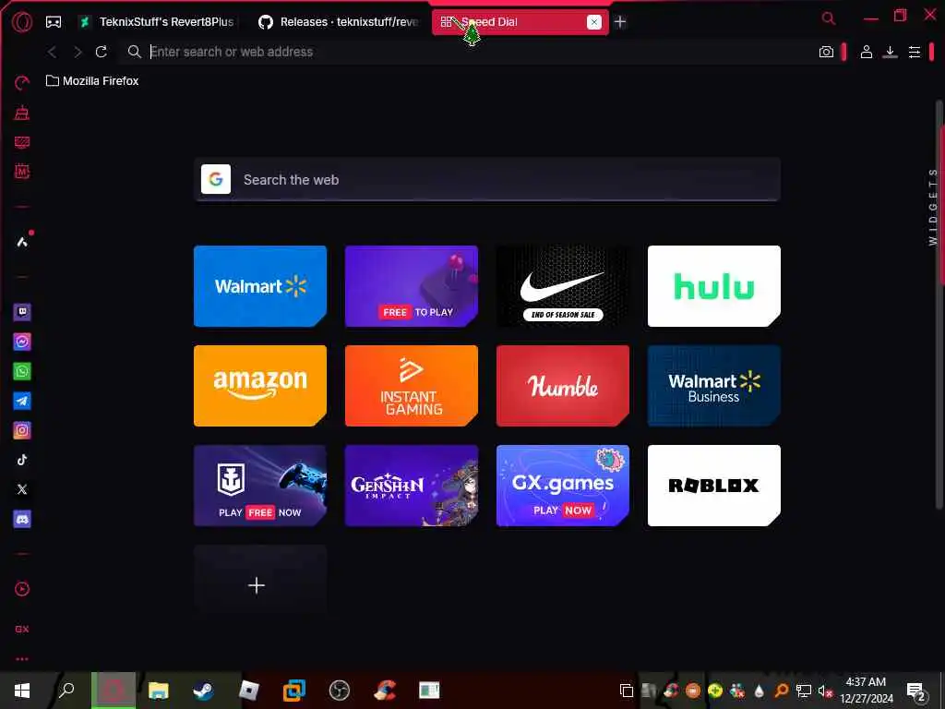Open the GX.games Play Now tile
The image size is (945, 709).
[x=562, y=486]
